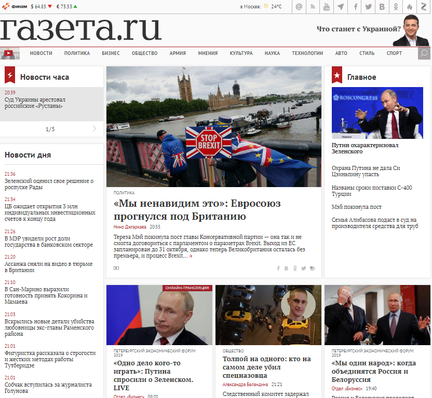Open the Odnoklassniki icon in top bar

(396, 7)
